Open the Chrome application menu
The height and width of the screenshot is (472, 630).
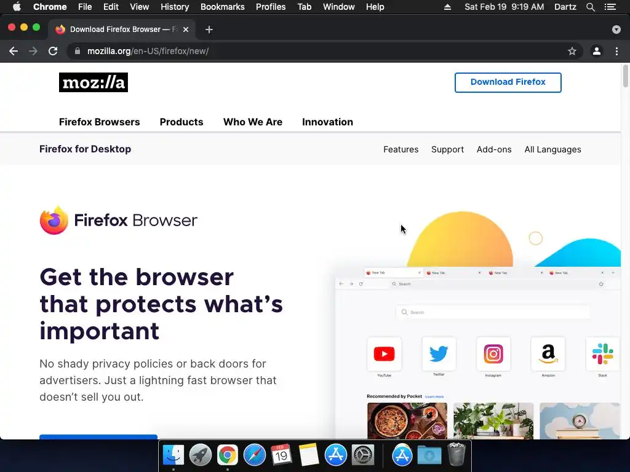tap(50, 7)
